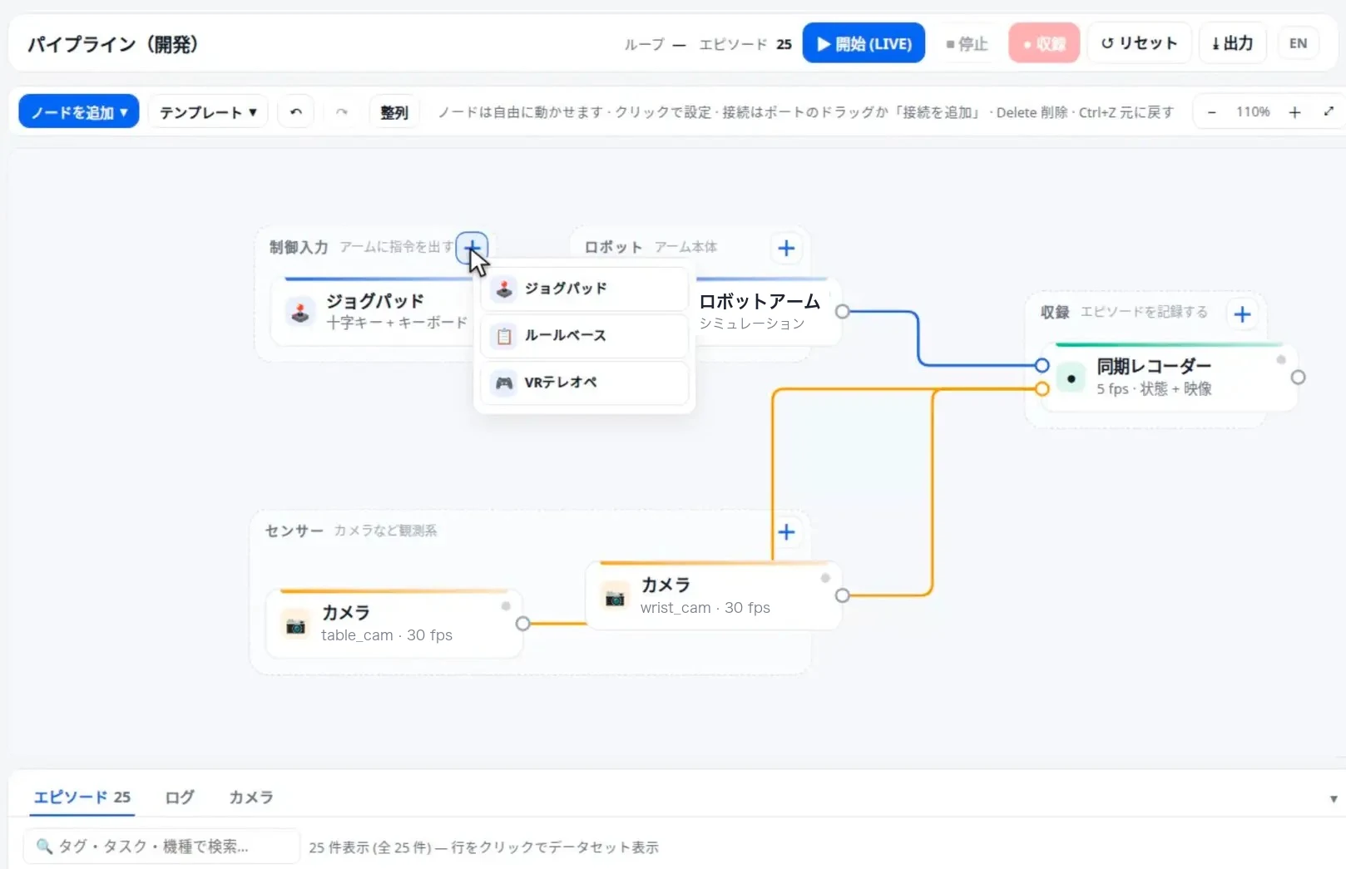Select ジョグパッド from the dropdown menu
The image size is (1346, 869).
tap(584, 289)
